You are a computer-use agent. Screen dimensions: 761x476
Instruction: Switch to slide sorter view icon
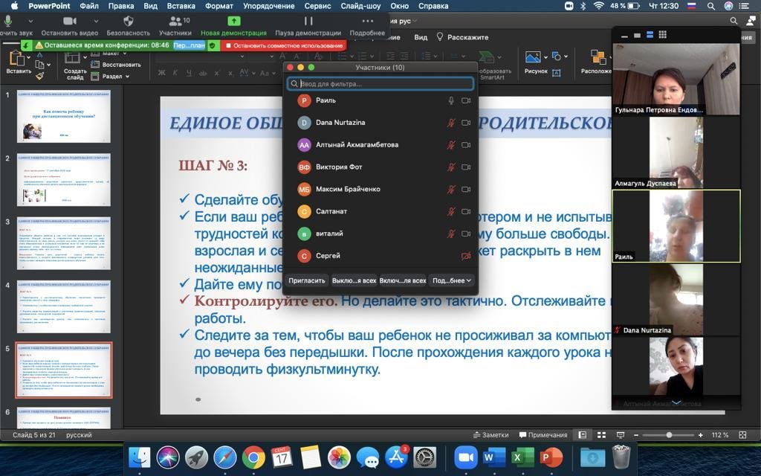pos(601,435)
